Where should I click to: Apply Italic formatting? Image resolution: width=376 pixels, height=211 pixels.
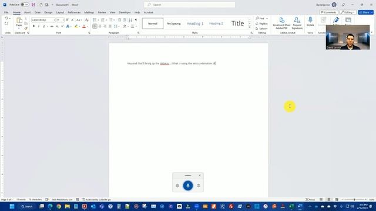click(x=39, y=26)
